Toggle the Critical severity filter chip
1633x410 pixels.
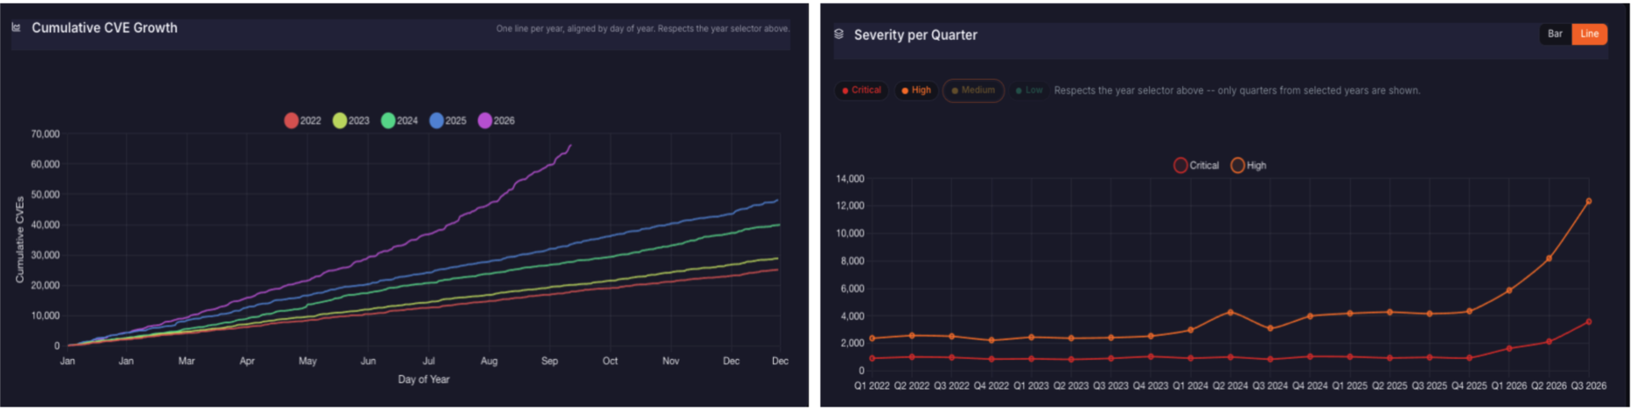tap(862, 90)
